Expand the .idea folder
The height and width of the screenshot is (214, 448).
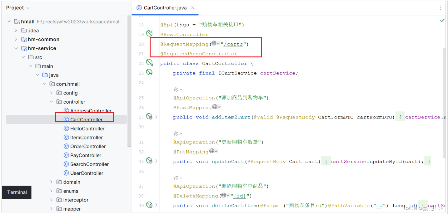tap(16, 31)
